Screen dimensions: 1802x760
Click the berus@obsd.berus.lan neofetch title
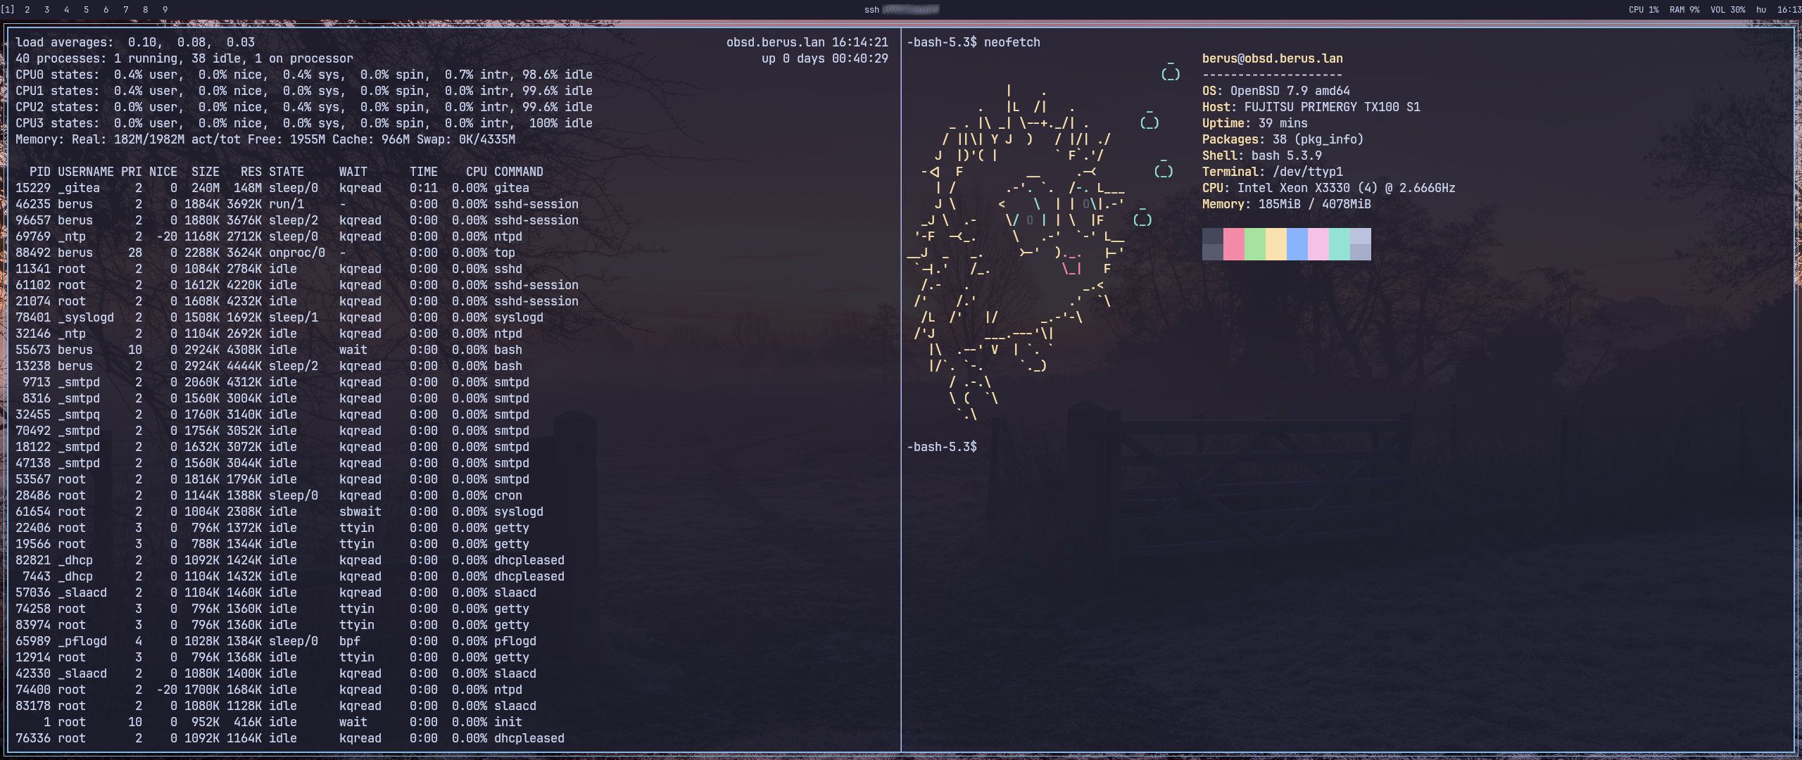click(x=1273, y=58)
